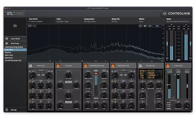Click the Manual button under compression meter

(96, 98)
